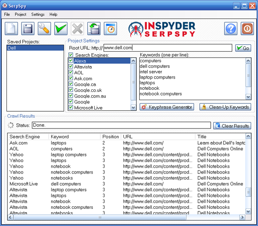Click the results horizontal scroll left arrow
The width and height of the screenshot is (258, 226).
coord(10,217)
